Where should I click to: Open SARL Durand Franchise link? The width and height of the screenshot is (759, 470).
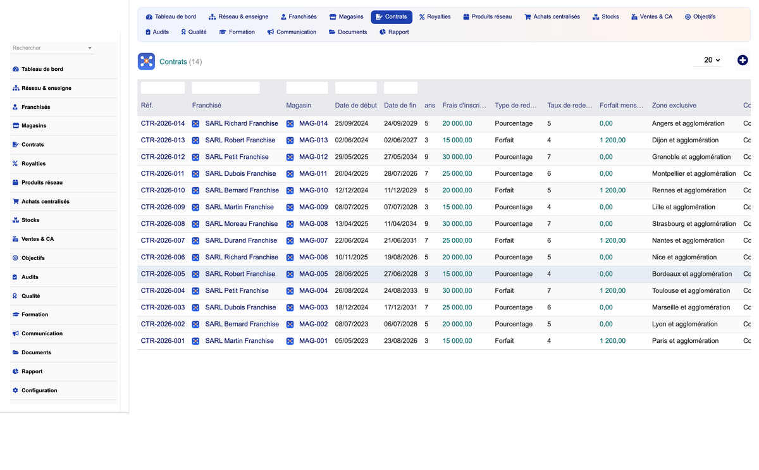tap(241, 241)
